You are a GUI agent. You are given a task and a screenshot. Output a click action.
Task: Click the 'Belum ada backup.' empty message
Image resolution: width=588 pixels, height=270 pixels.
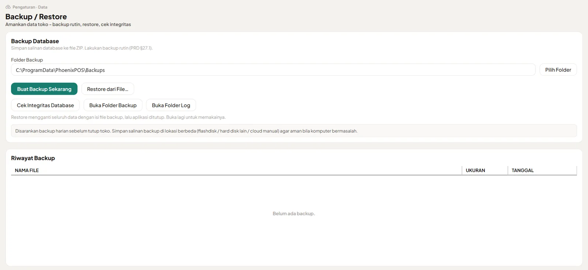point(294,213)
